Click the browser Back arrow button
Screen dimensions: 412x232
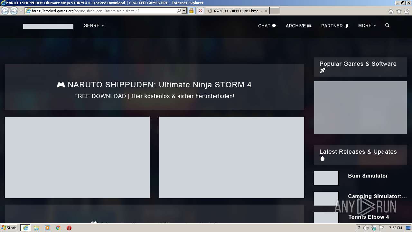pos(5,11)
